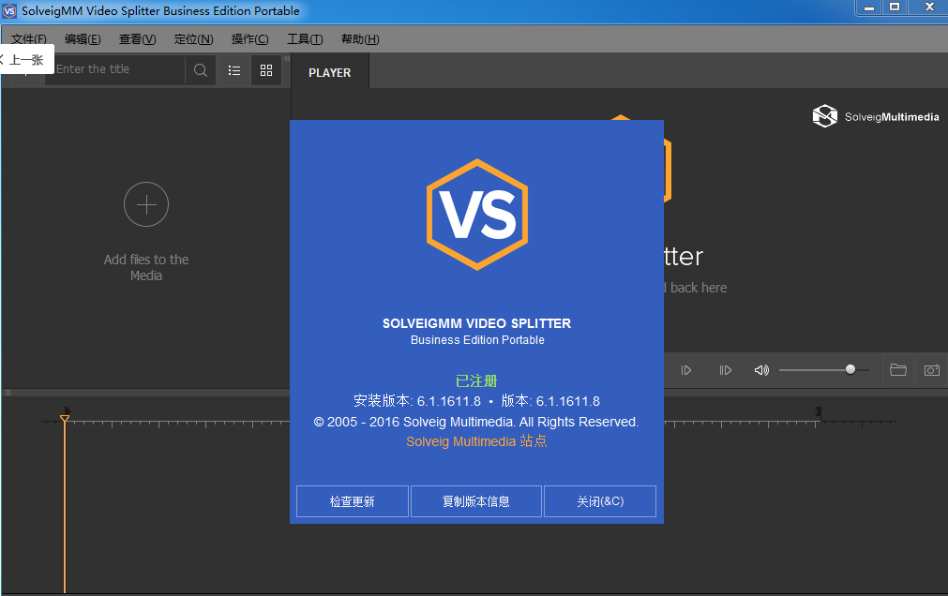Open the 文件(F) menu
The image size is (948, 596).
(28, 39)
